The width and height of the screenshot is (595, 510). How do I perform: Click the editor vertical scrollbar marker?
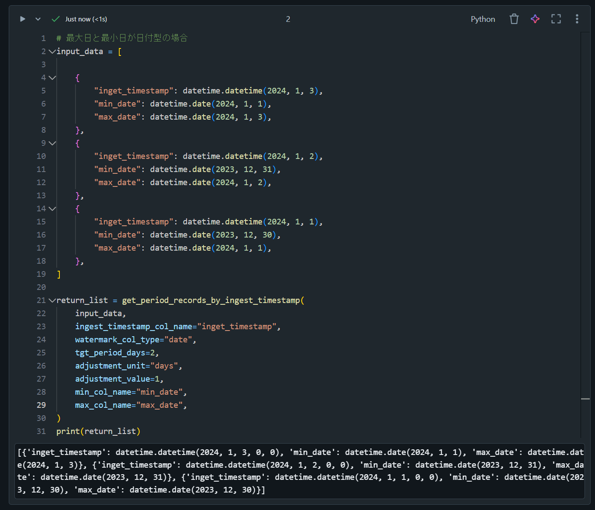[x=585, y=399]
